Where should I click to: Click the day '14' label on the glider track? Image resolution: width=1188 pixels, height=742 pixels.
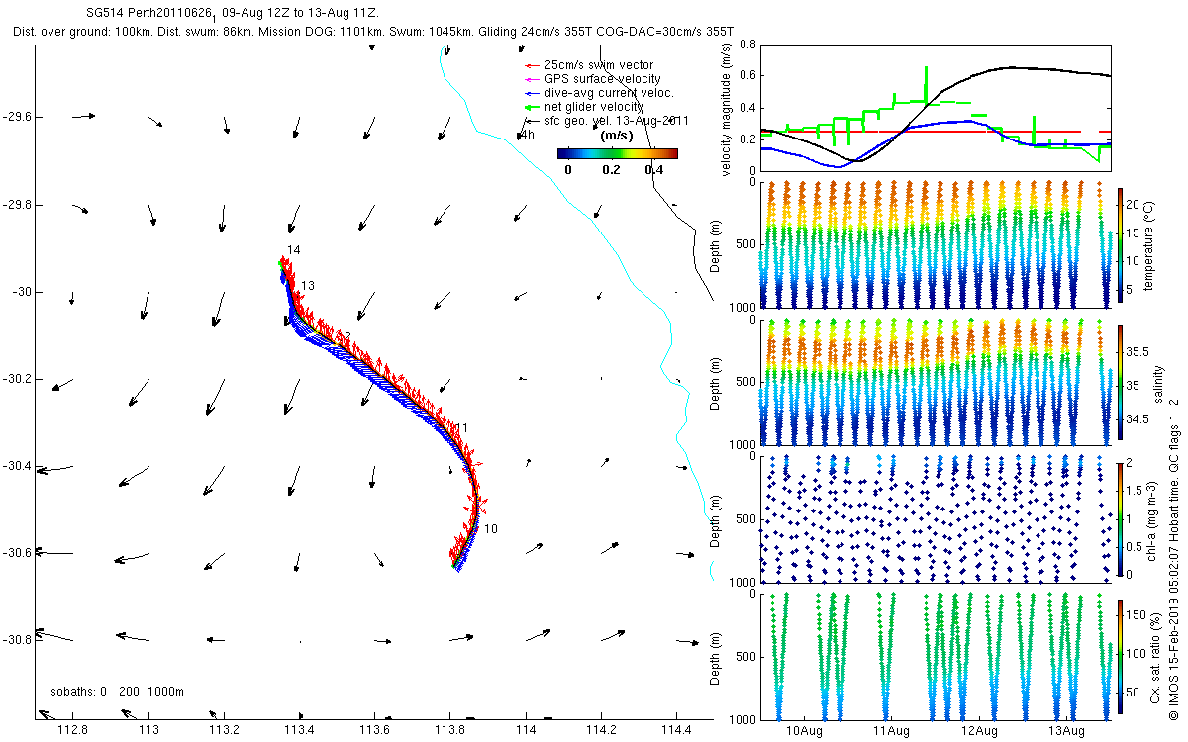point(293,249)
